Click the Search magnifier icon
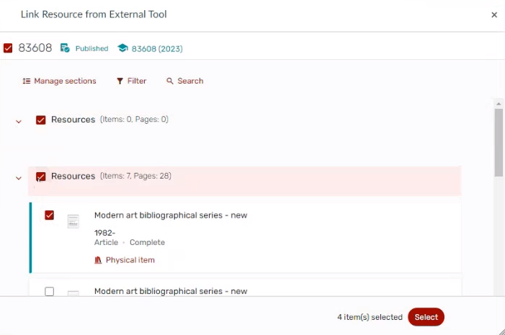Screen dimensions: 505x335 (170, 81)
